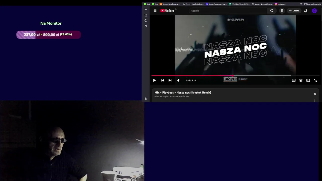
Task: Click the sparkle icon in browser sidebar
Action: (x=146, y=10)
